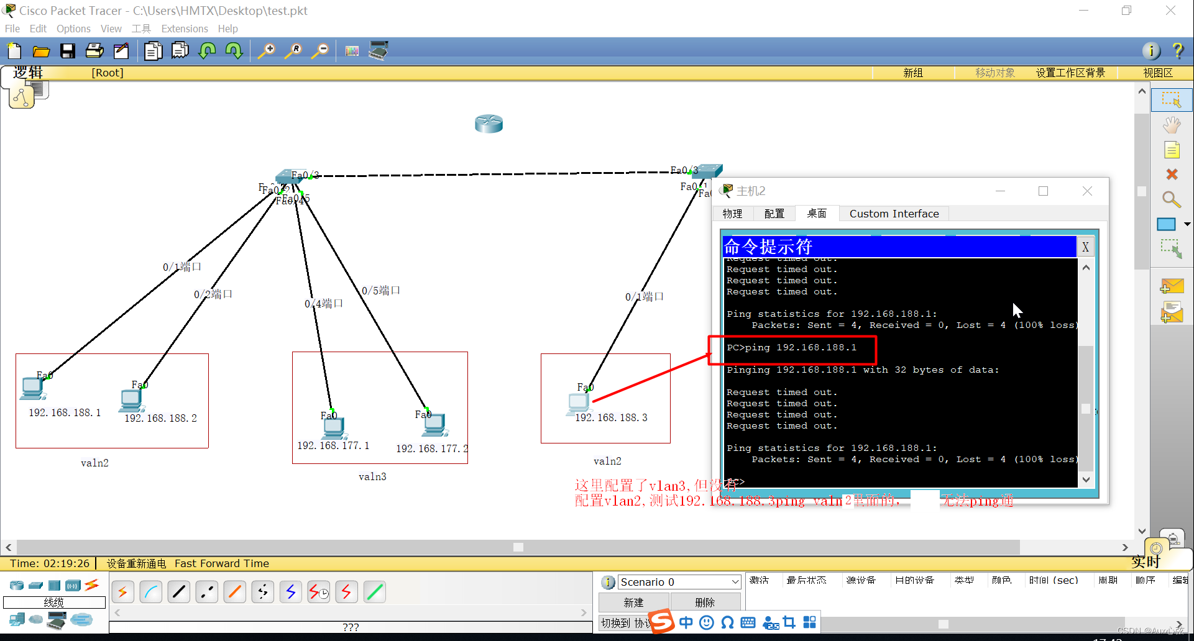Image resolution: width=1194 pixels, height=641 pixels.
Task: Click the Print icon
Action: click(94, 51)
